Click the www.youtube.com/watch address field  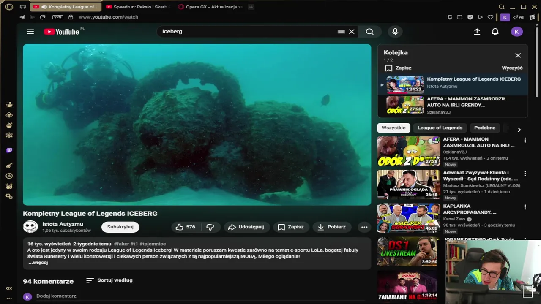click(109, 17)
